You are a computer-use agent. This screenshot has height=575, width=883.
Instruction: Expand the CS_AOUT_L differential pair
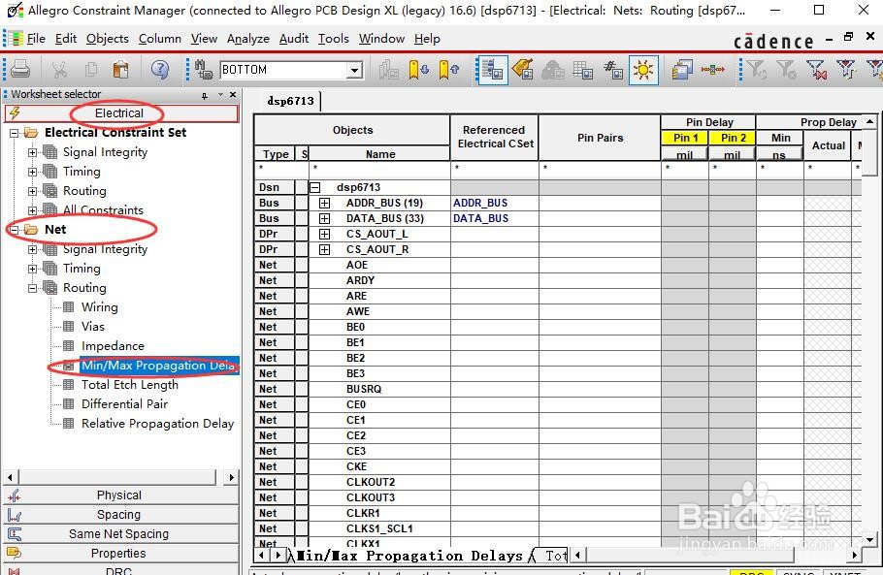324,234
